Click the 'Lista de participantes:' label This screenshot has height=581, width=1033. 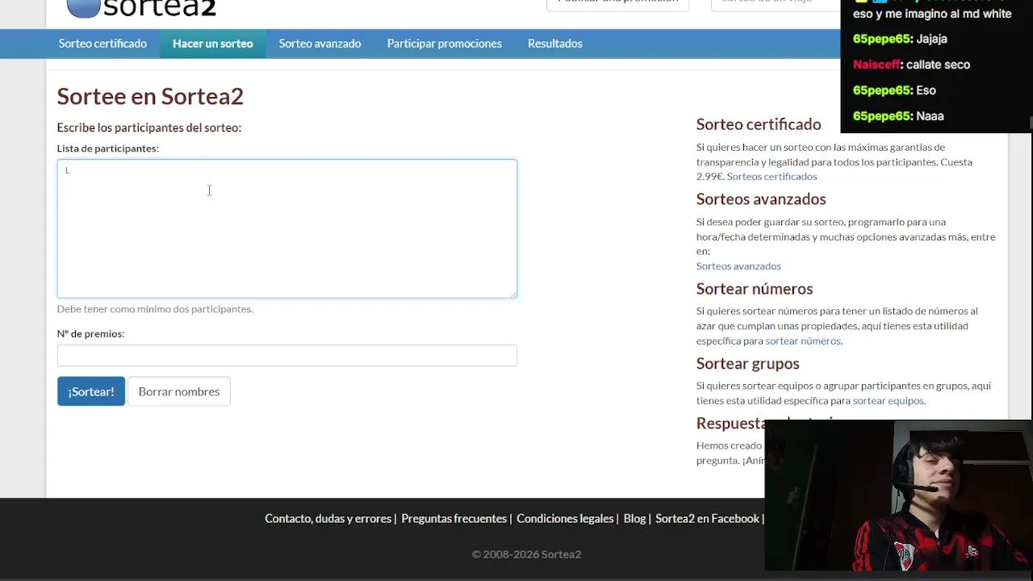(x=107, y=148)
